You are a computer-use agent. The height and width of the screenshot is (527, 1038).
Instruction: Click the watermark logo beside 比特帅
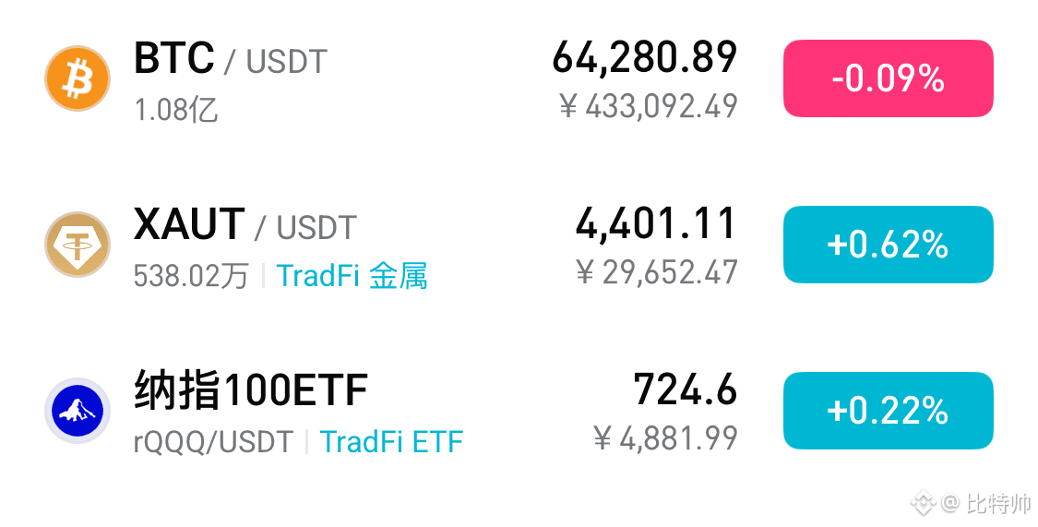click(x=923, y=503)
